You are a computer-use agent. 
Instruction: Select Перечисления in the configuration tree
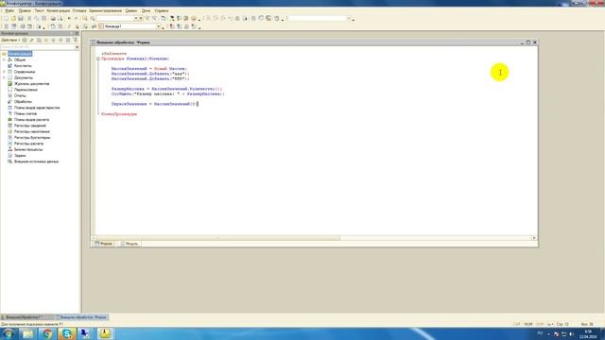[26, 90]
